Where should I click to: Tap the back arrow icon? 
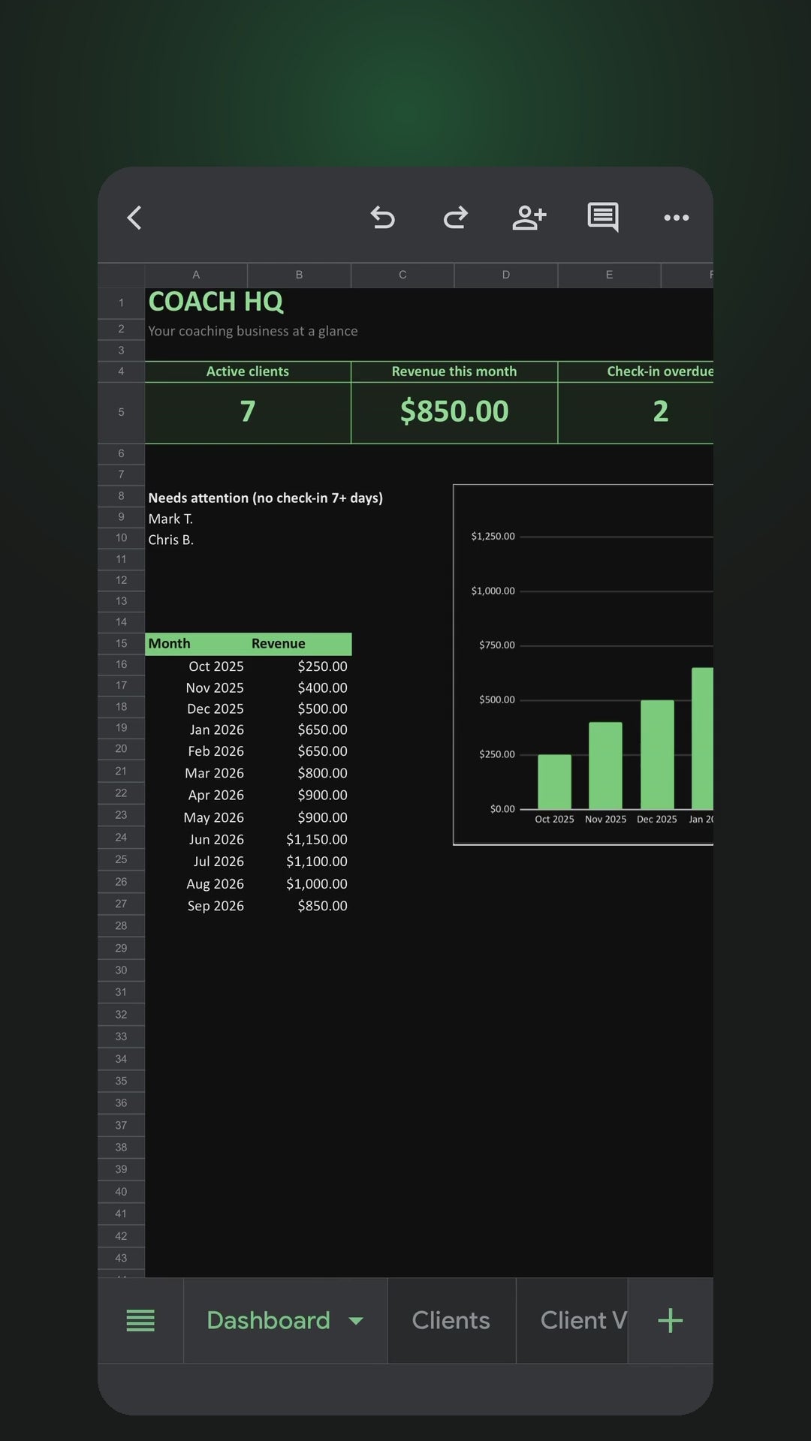134,218
